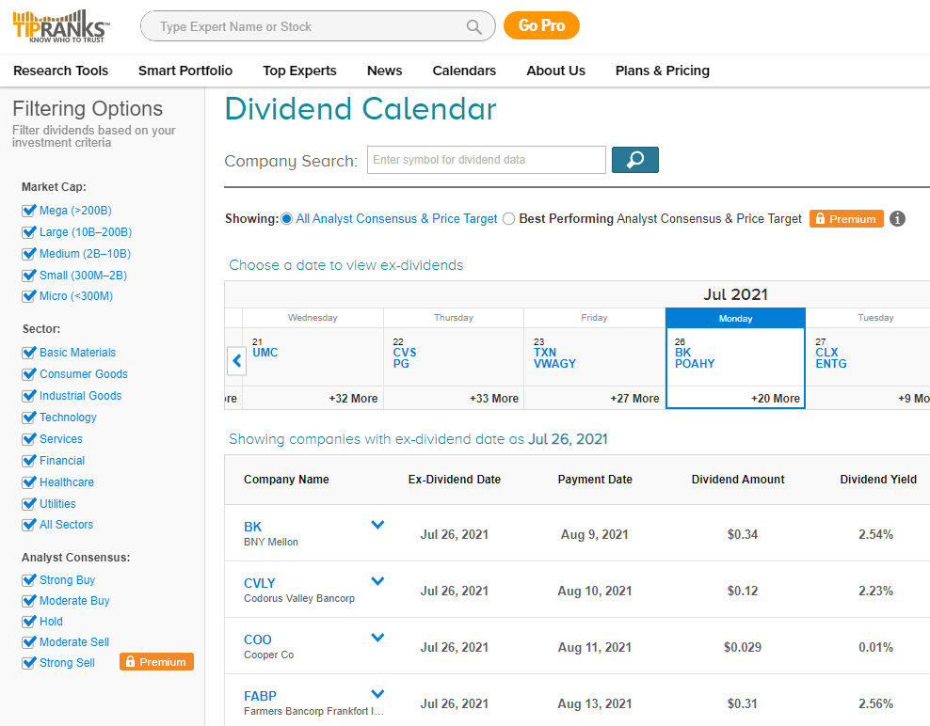Expand the FABP Farmers Bancorp row
930x726 pixels.
point(377,693)
